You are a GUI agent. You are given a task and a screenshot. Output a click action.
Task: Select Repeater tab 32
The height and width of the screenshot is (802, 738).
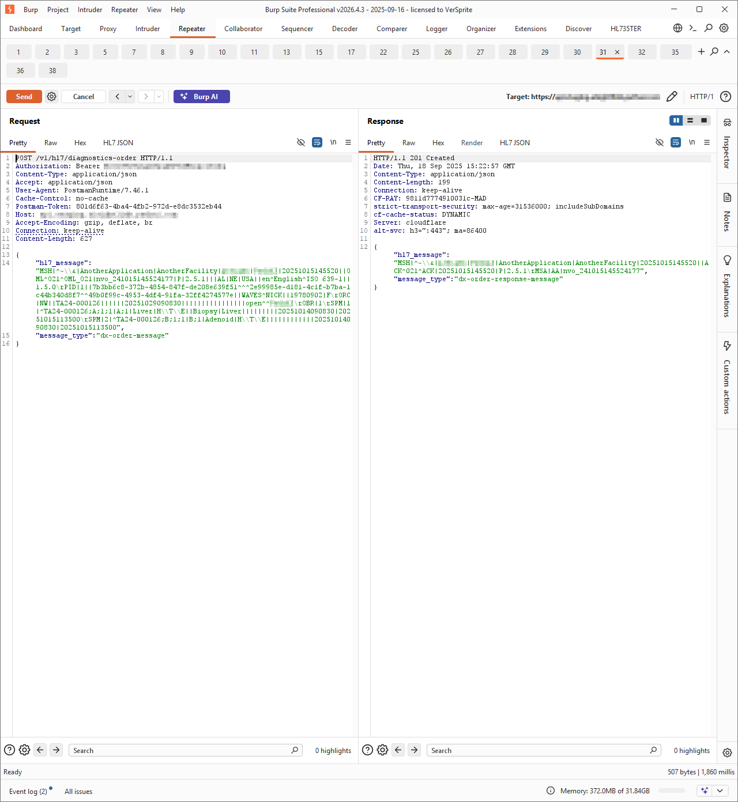(x=642, y=52)
